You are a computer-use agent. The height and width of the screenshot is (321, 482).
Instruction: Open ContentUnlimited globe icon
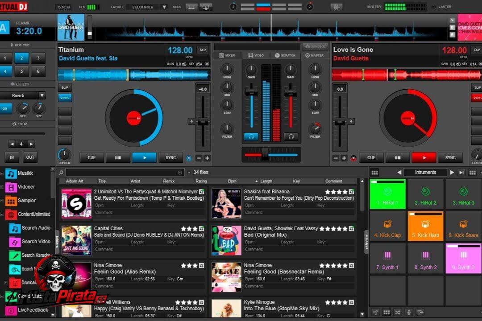[11, 214]
